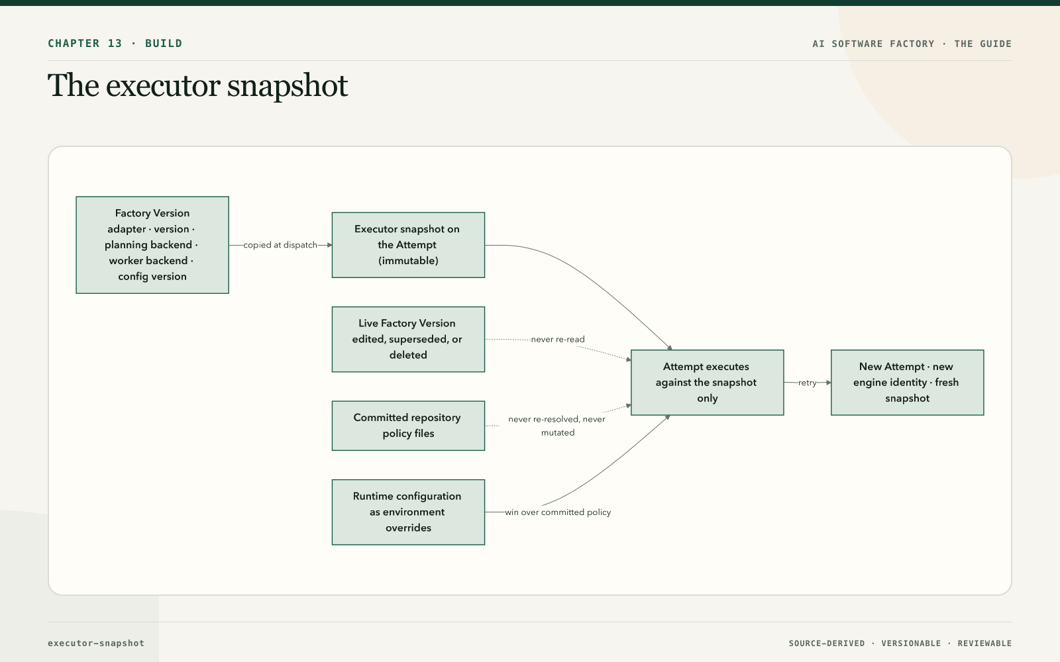Viewport: 1060px width, 662px height.
Task: Click the 'The executor snapshot' title
Action: (197, 86)
